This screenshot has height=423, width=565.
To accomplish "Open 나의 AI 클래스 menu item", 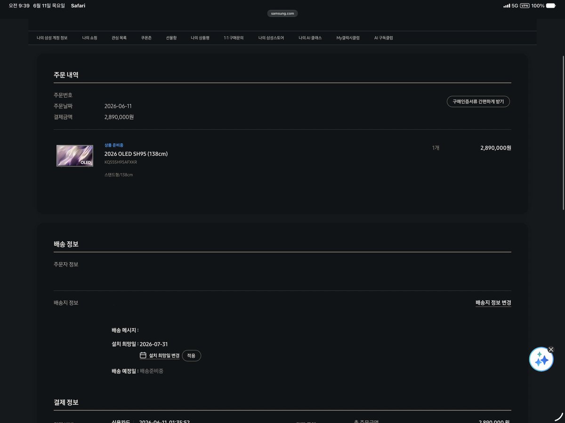I will (310, 38).
